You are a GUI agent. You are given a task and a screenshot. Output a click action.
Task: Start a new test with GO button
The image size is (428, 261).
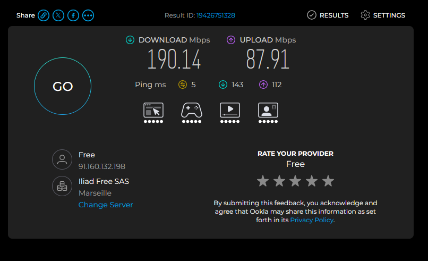tap(63, 86)
